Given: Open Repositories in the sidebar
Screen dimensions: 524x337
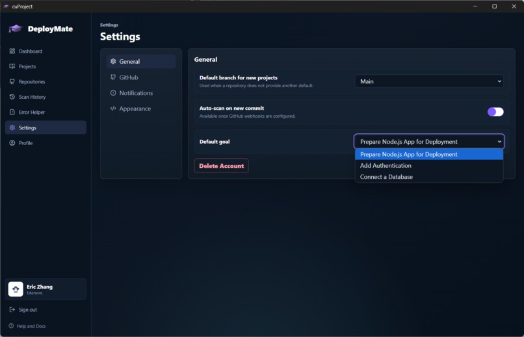Looking at the screenshot, I should tap(46, 81).
